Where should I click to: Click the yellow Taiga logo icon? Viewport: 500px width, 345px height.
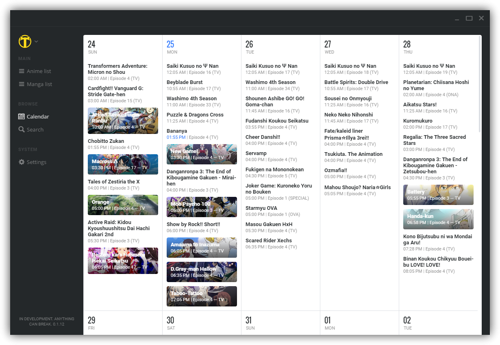pyautogui.click(x=25, y=41)
